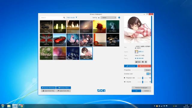Open the Twitter icon link
The width and height of the screenshot is (192, 108).
click(101, 91)
